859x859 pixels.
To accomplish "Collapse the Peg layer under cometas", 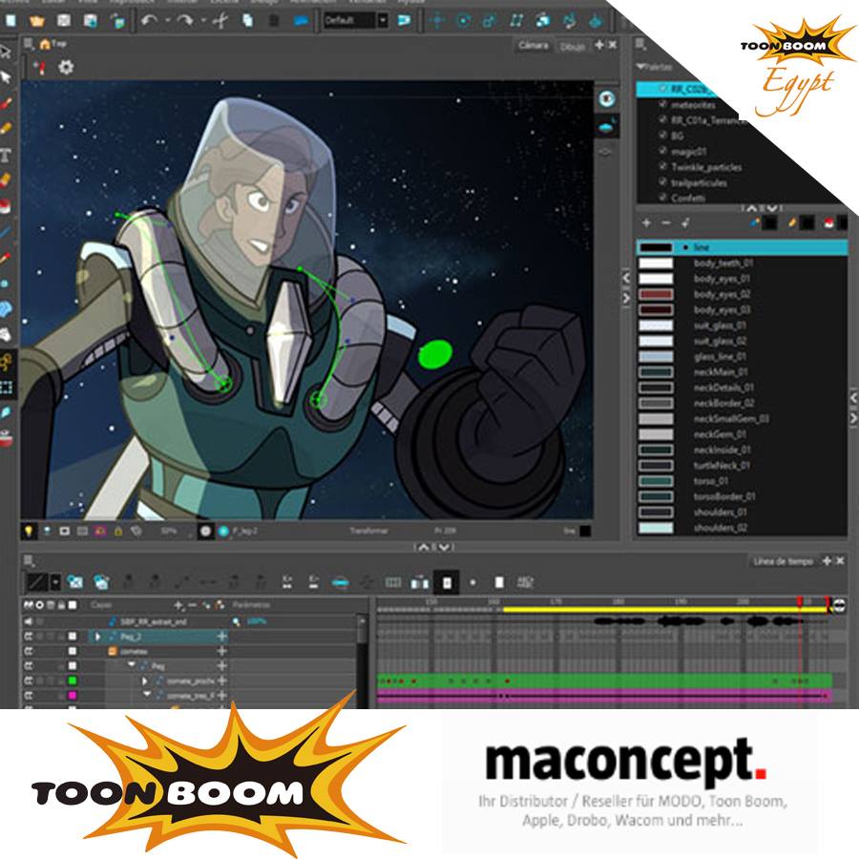I will click(132, 665).
